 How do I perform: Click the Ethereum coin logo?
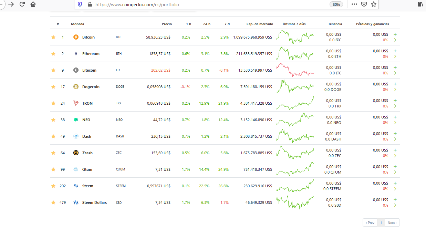coord(76,54)
